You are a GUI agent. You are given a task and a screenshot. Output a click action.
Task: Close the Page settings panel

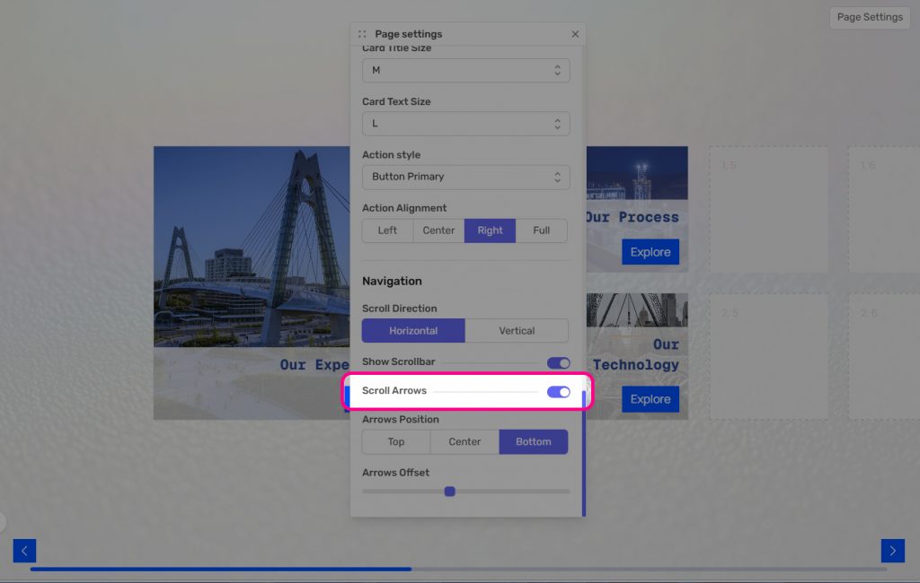[x=575, y=34]
